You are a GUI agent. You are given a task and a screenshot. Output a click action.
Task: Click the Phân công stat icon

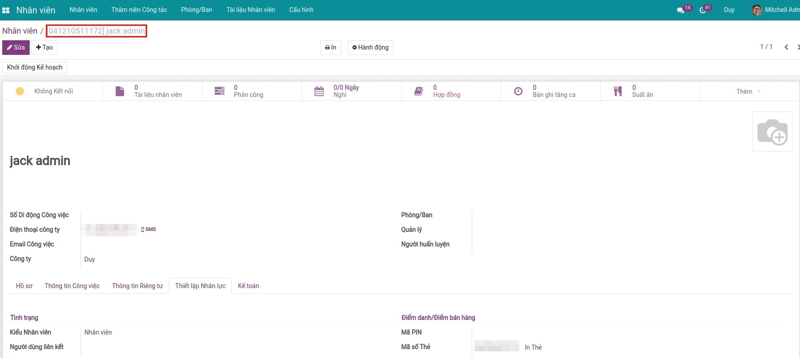pyautogui.click(x=219, y=91)
